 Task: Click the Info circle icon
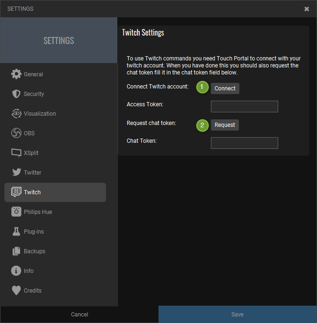click(16, 271)
